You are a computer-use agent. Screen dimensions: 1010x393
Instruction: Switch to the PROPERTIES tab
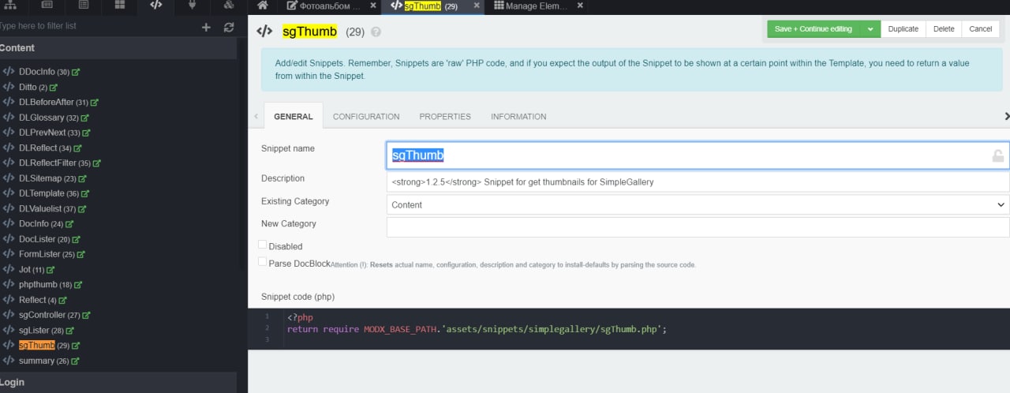click(x=445, y=116)
